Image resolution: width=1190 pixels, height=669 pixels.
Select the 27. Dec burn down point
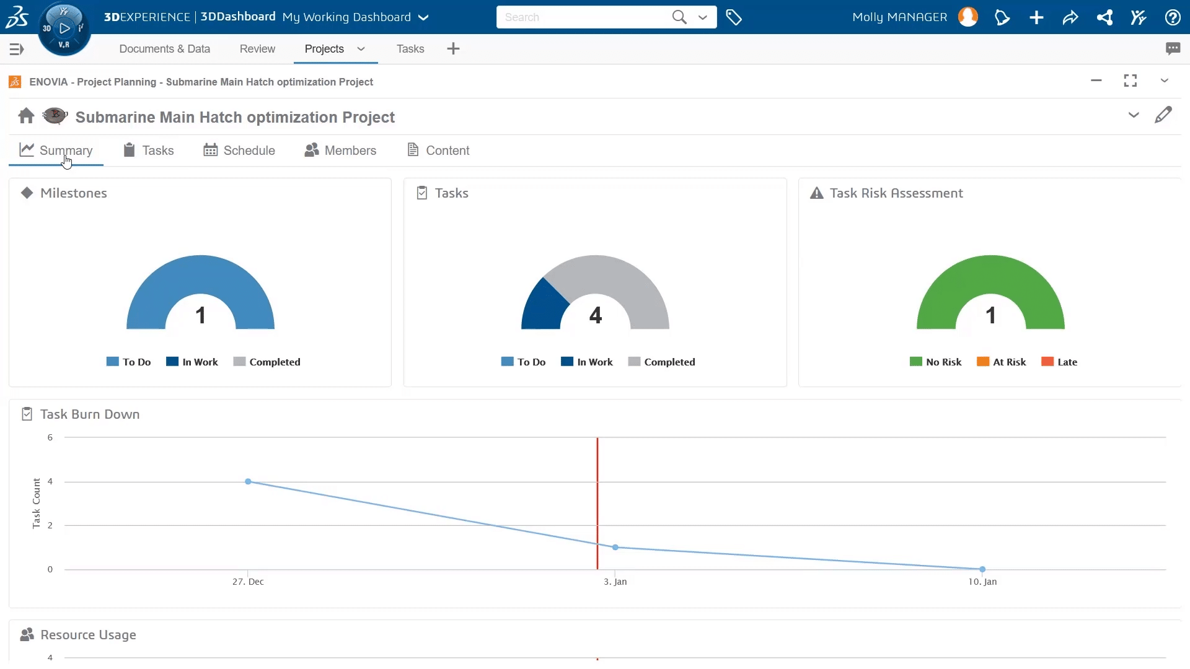pyautogui.click(x=248, y=481)
